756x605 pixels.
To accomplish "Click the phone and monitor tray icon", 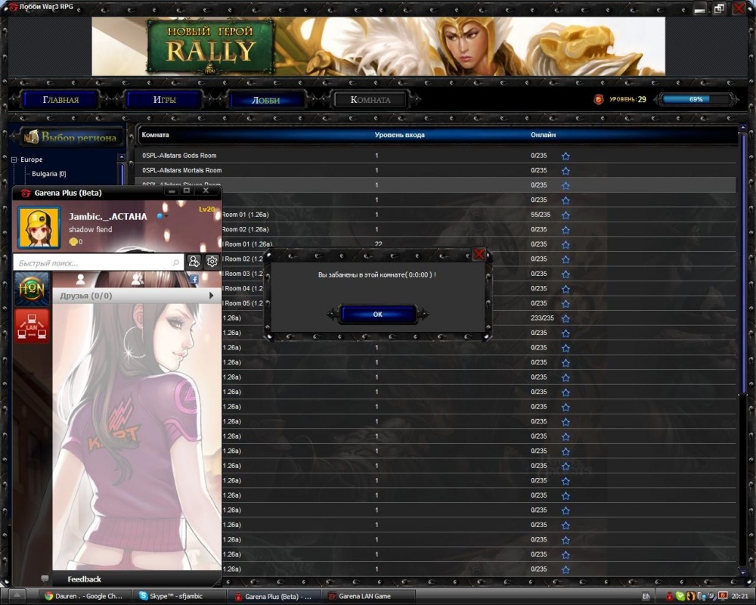I will [702, 597].
